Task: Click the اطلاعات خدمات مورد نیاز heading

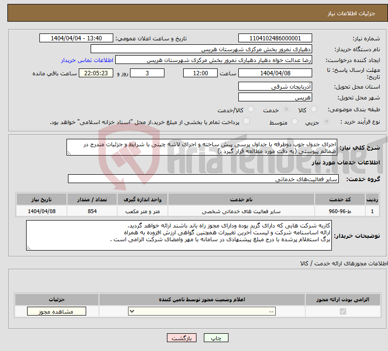Action: [346, 162]
